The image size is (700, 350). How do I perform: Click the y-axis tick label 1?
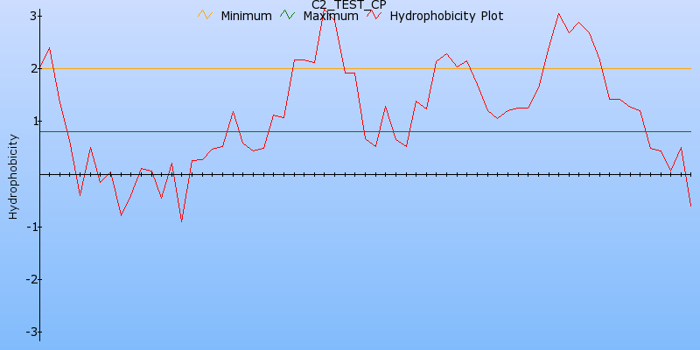tap(32, 121)
